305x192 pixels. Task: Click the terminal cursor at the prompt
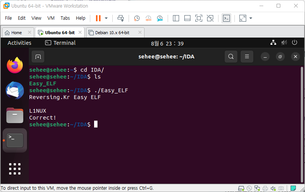(96, 124)
